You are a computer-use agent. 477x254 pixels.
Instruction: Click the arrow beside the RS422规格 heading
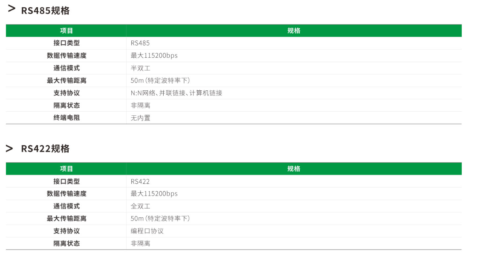9,148
